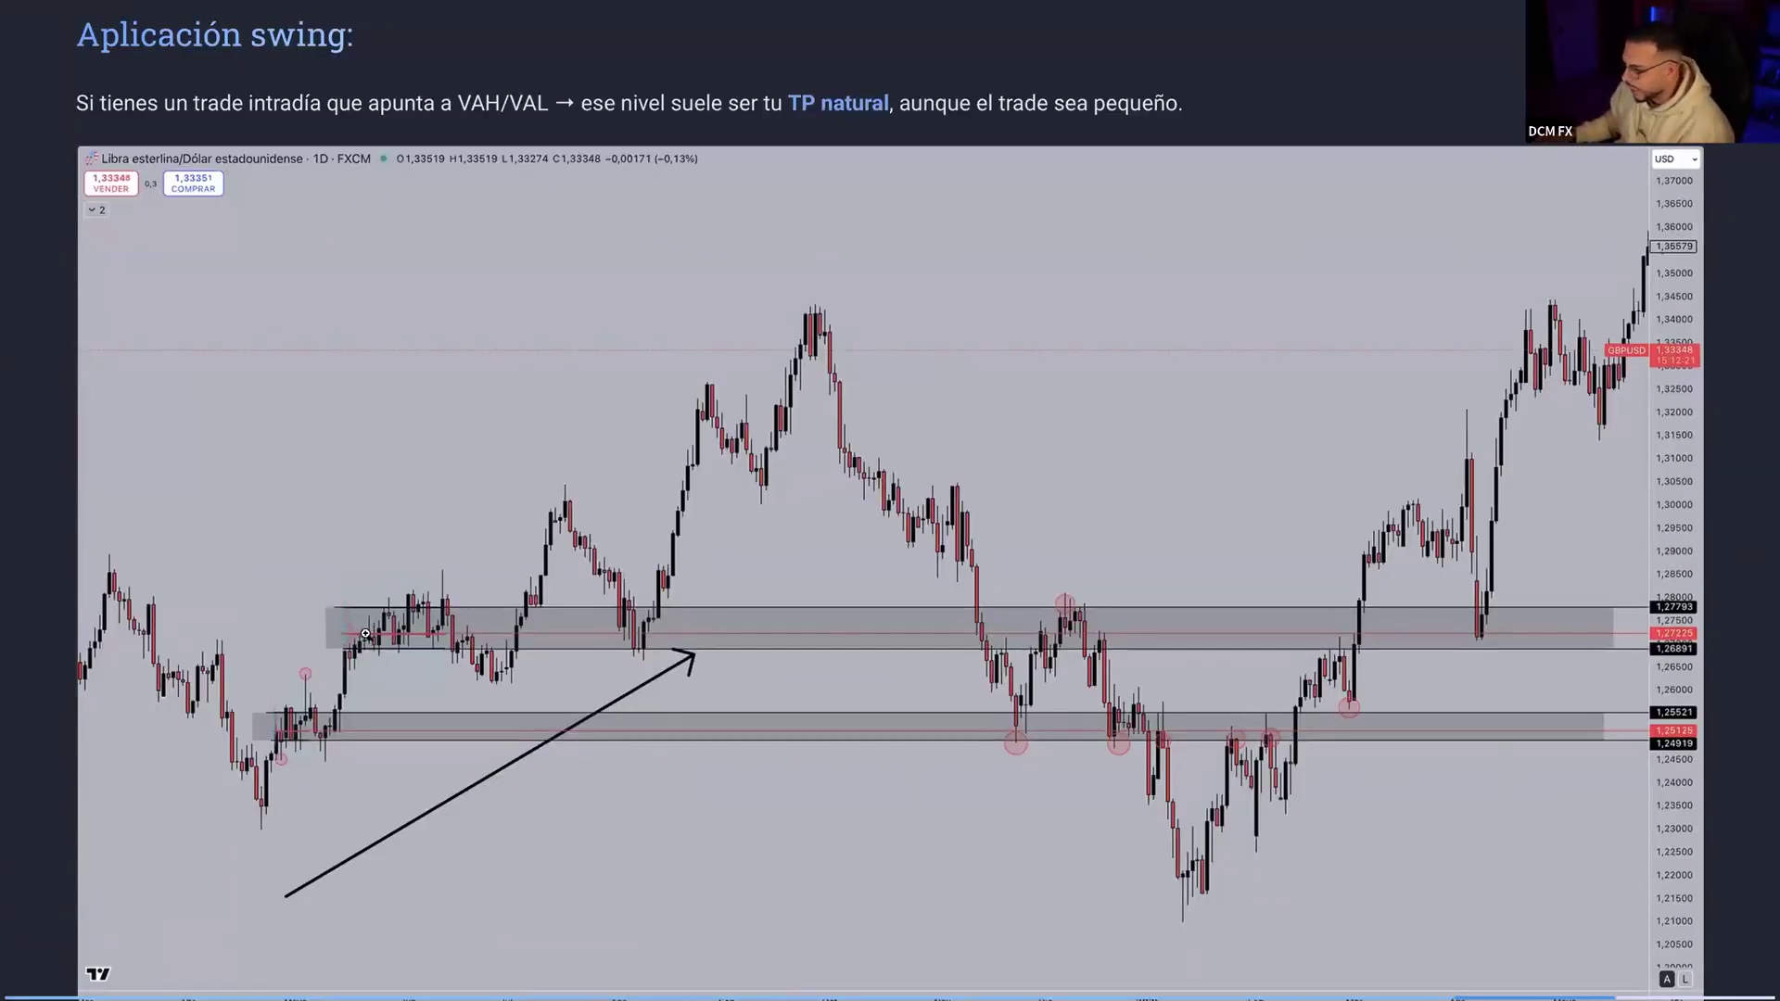The width and height of the screenshot is (1780, 1001).
Task: Click the COMPRAR buy price button
Action: 193,183
